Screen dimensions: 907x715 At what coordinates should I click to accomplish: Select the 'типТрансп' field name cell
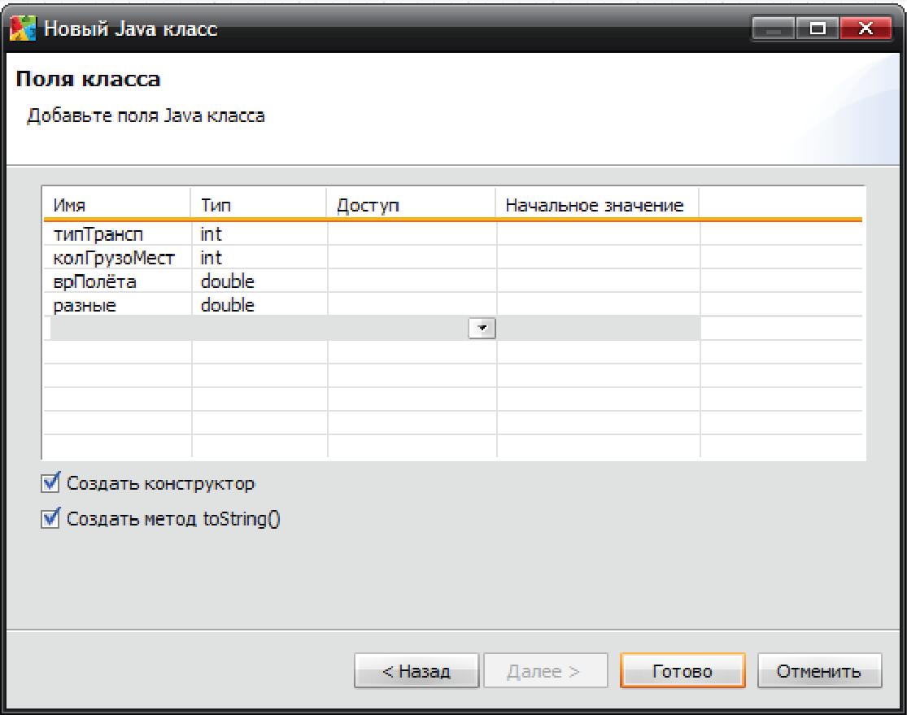pyautogui.click(x=117, y=233)
